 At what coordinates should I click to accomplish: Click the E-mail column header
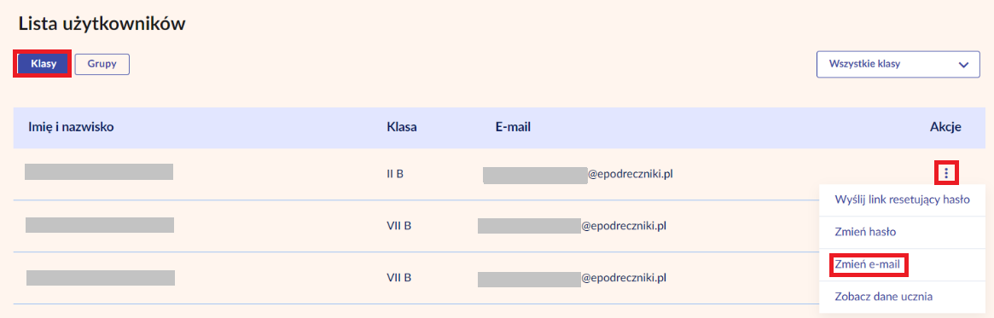tap(513, 127)
